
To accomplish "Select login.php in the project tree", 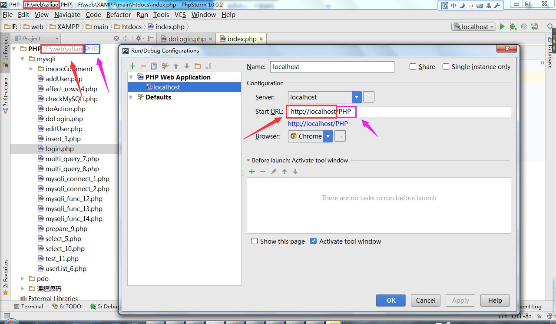I will pyautogui.click(x=60, y=149).
